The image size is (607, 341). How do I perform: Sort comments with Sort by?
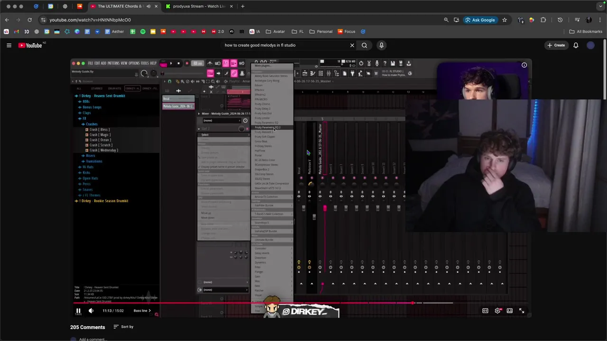tap(123, 327)
